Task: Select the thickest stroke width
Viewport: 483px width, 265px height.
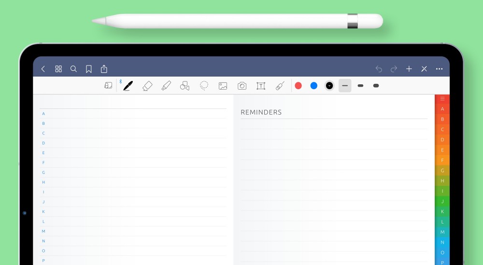Action: click(376, 86)
